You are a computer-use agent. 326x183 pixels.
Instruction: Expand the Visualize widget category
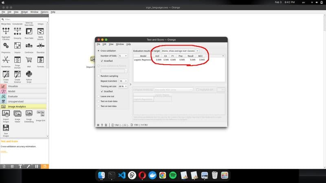[23, 86]
